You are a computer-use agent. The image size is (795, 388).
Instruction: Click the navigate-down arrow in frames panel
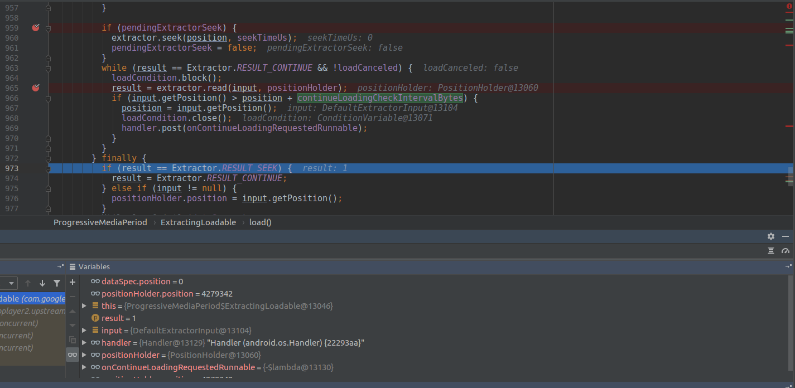pos(42,283)
